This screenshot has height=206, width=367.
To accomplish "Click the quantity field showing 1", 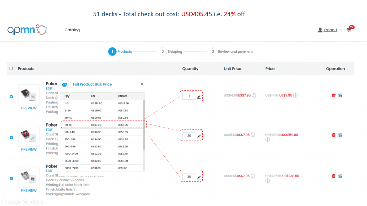I will (189, 96).
